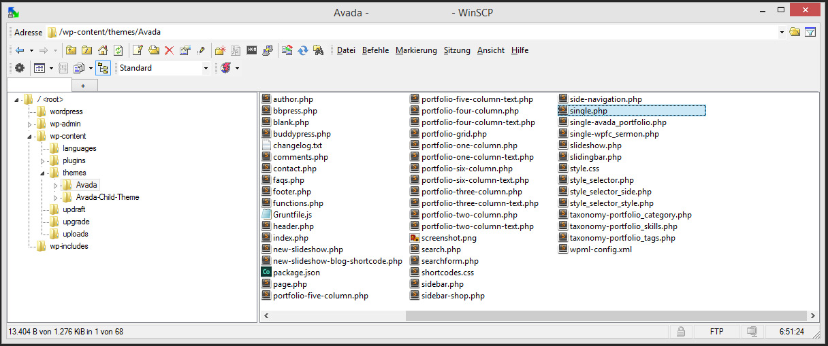The width and height of the screenshot is (828, 346).
Task: Open session in PuTTY icon
Action: (268, 50)
